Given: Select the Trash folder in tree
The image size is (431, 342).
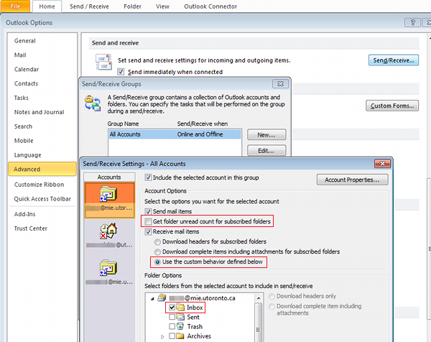Looking at the screenshot, I should click(195, 327).
